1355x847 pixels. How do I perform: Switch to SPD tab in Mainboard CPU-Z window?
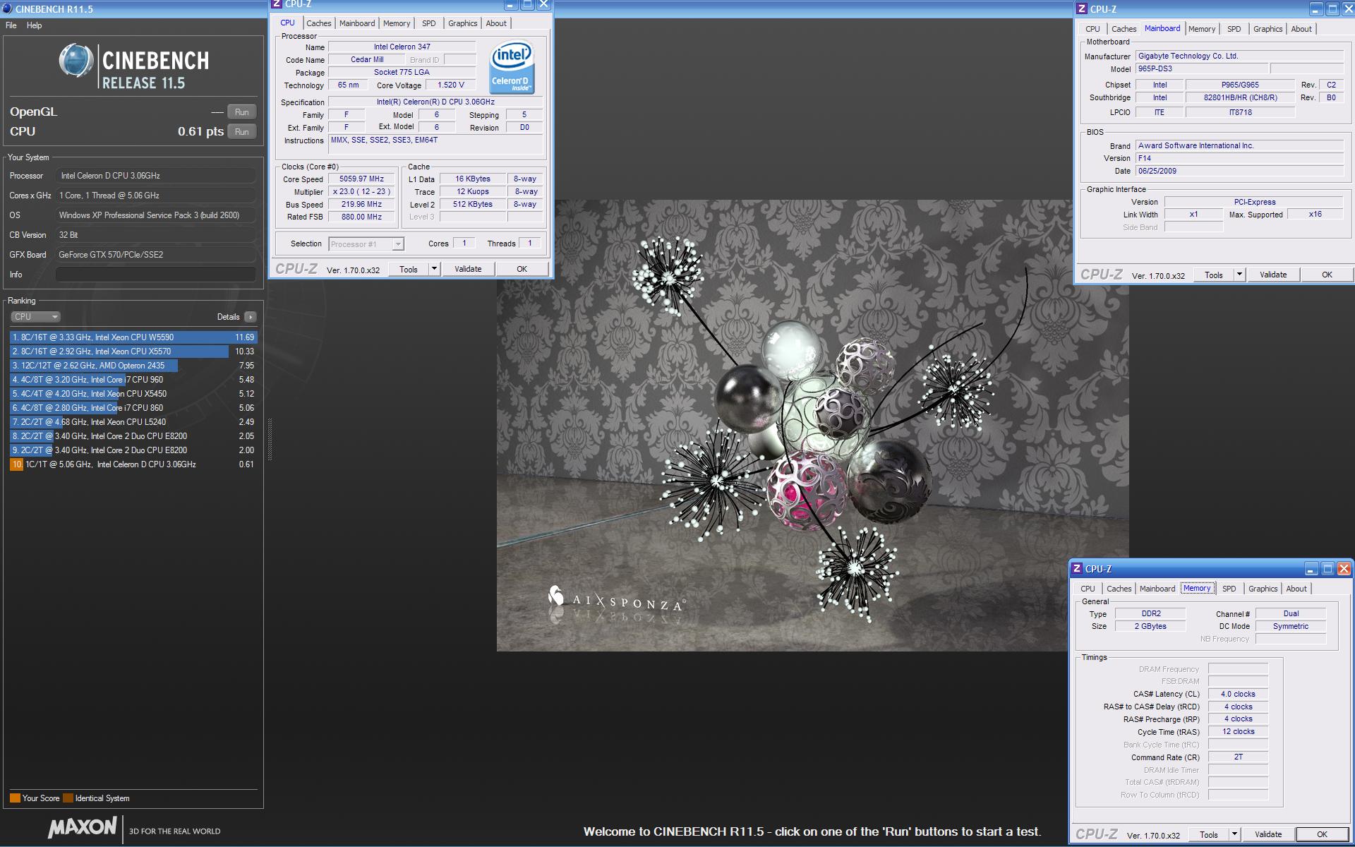pyautogui.click(x=1234, y=29)
